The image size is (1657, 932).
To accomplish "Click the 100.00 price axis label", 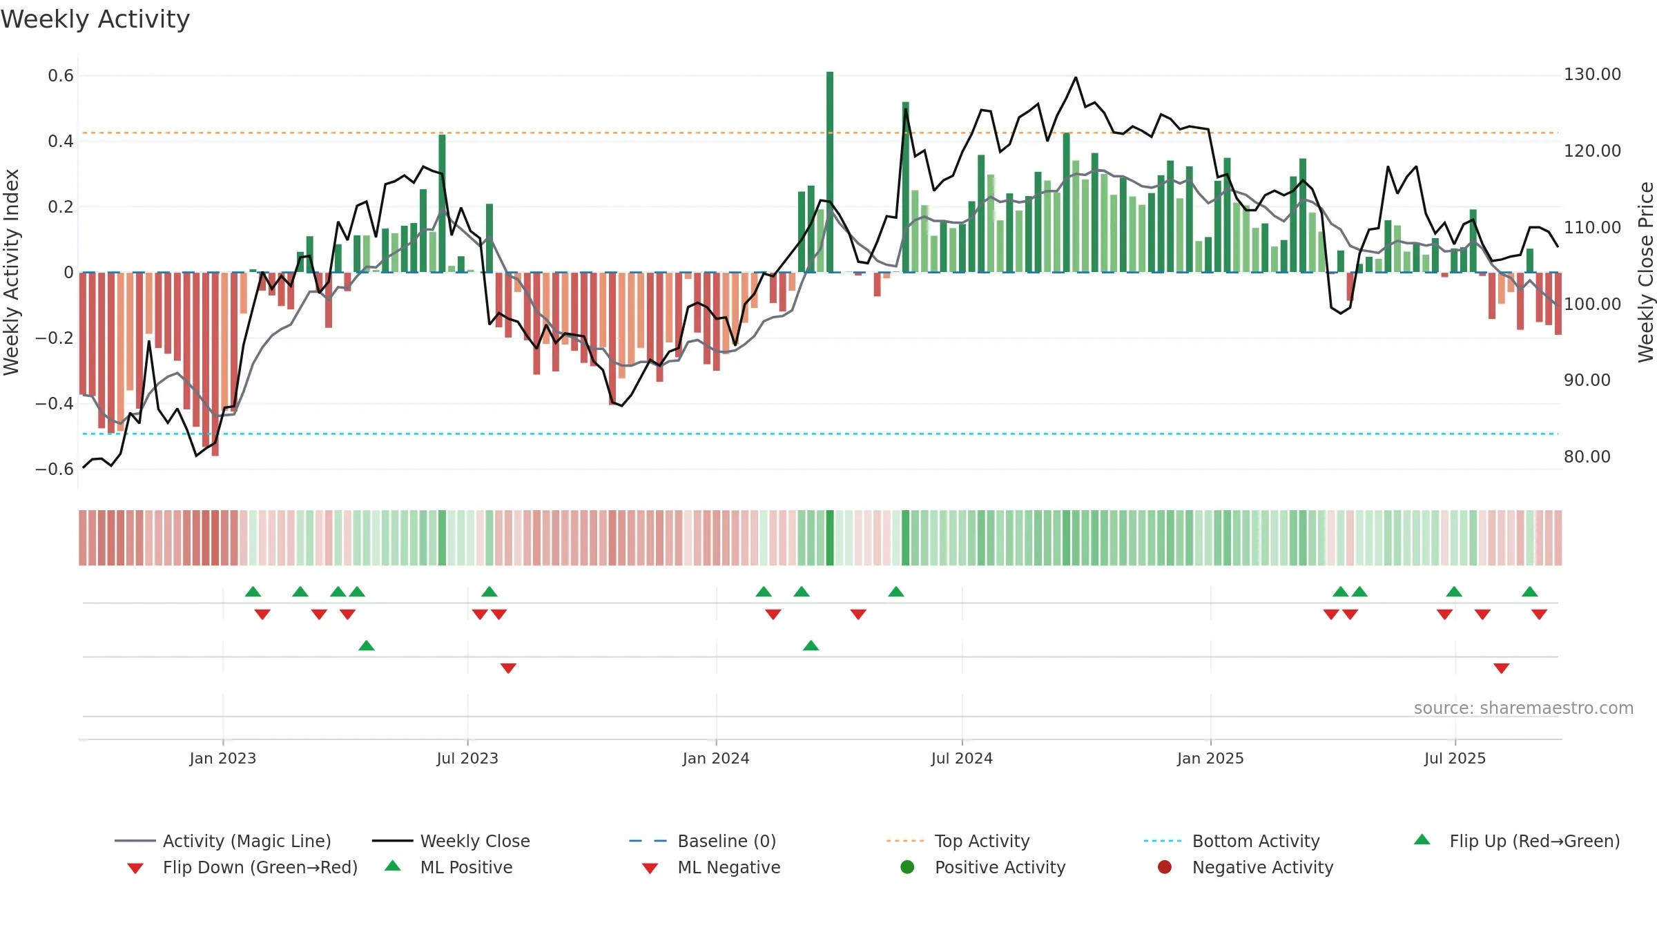I will 1592,304.
